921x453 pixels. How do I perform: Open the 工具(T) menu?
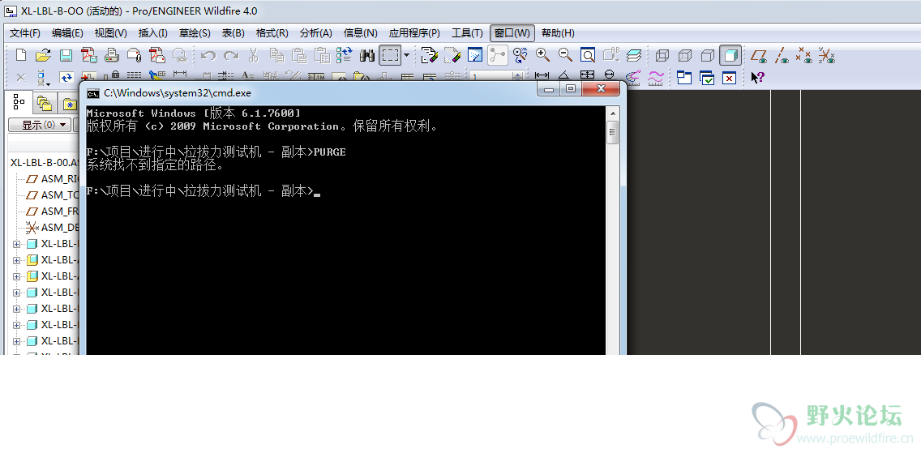[467, 33]
